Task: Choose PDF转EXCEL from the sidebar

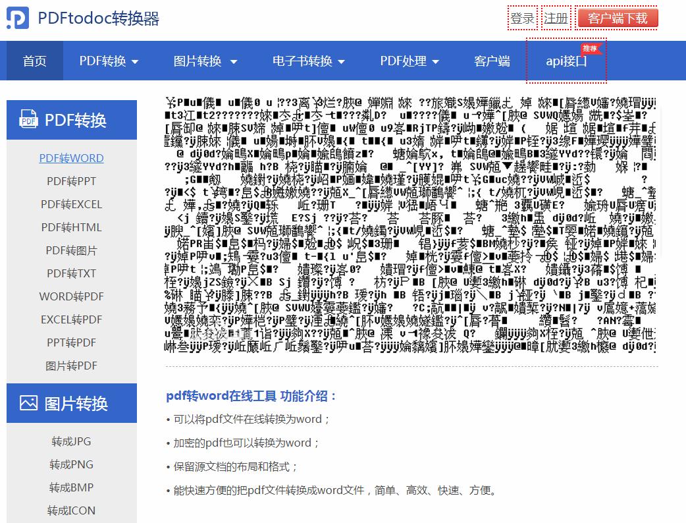Action: pos(70,204)
